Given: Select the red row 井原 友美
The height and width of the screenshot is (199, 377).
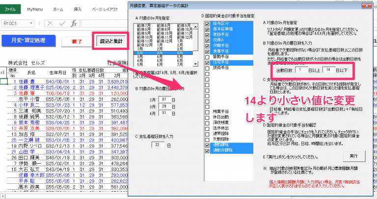Looking at the screenshot, I should (x=29, y=128).
